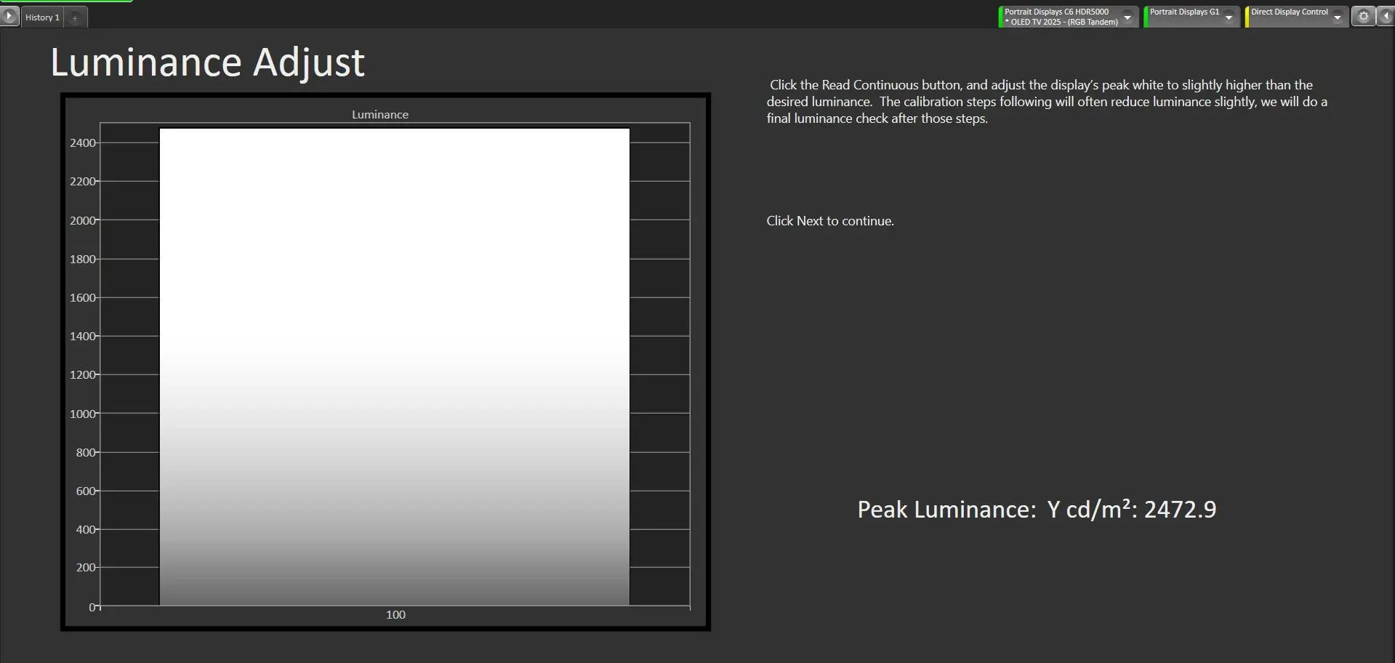Switch to the History 1 tab
Viewport: 1395px width, 663px height.
(42, 17)
